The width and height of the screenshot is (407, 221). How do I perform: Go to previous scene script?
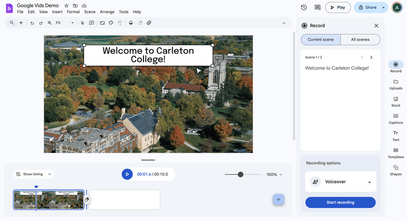point(362,57)
